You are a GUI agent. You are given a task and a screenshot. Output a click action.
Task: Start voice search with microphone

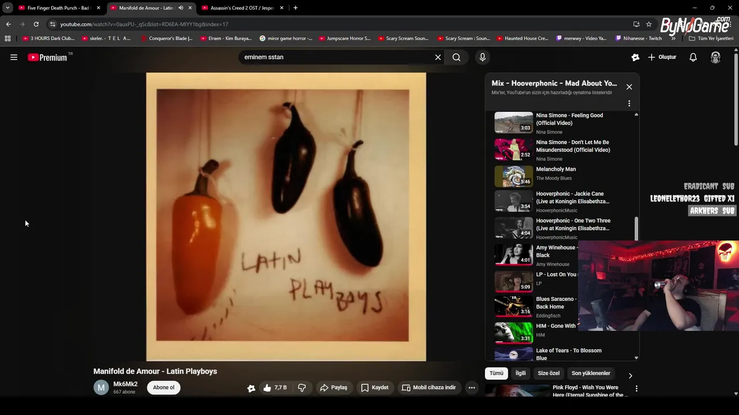(x=483, y=57)
